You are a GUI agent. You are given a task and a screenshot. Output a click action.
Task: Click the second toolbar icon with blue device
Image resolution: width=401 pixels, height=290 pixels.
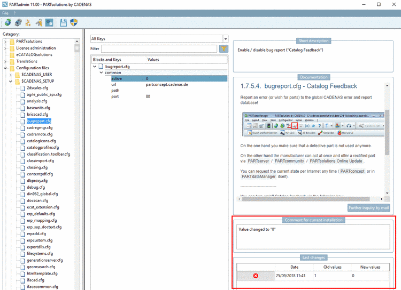(18, 22)
